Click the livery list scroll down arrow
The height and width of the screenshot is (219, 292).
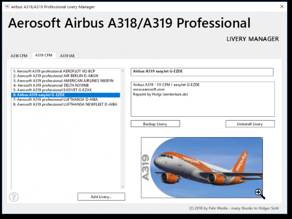coord(122,186)
